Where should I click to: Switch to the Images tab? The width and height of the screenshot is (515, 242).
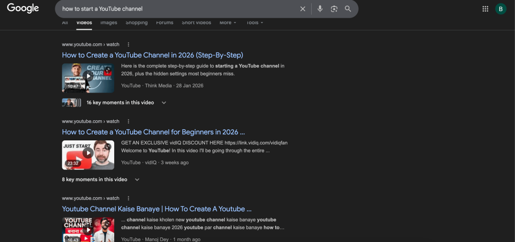pyautogui.click(x=109, y=23)
